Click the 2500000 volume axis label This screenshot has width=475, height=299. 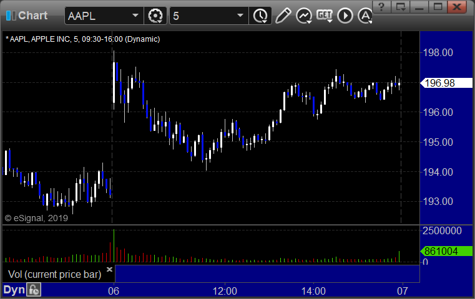[443, 230]
